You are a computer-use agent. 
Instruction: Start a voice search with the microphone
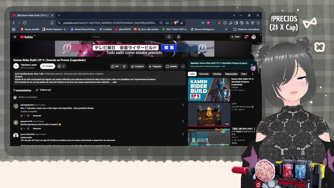point(178,37)
